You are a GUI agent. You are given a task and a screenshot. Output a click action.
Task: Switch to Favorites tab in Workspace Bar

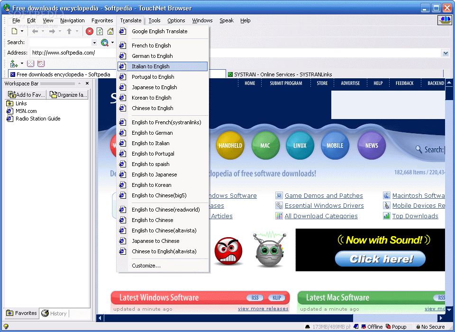tap(22, 313)
